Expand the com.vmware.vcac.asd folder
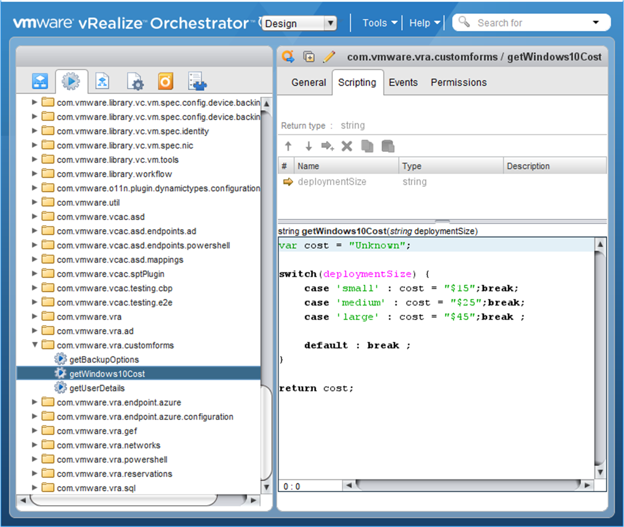Image resolution: width=624 pixels, height=527 pixels. pos(34,216)
